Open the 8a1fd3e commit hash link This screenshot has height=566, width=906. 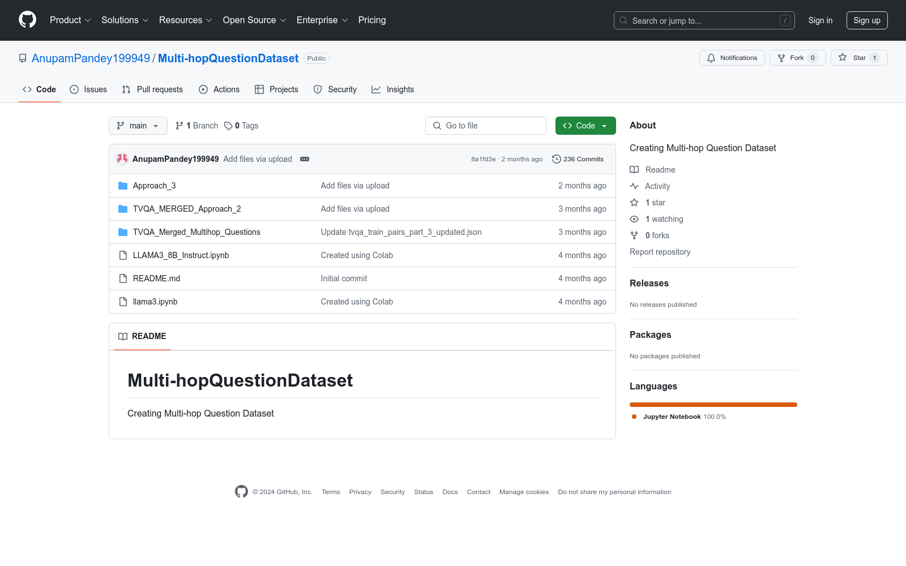pyautogui.click(x=484, y=159)
